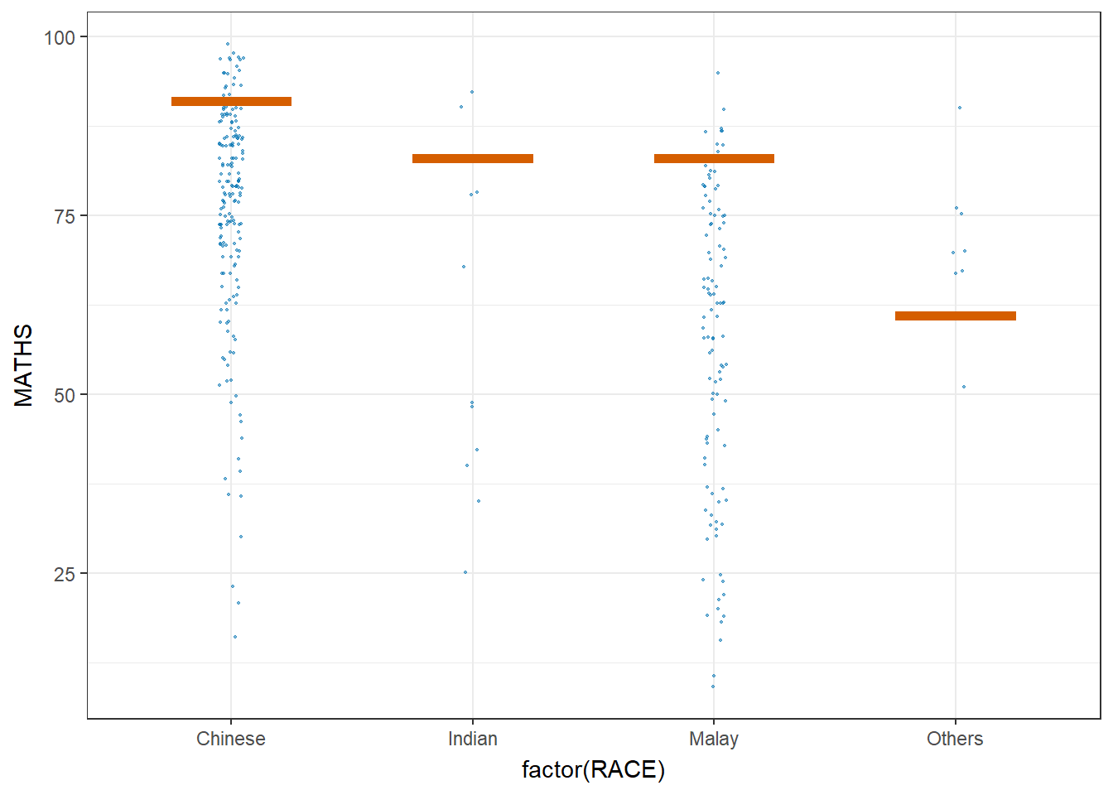Select the 25 tick label on y-axis
The image size is (1113, 795).
tap(65, 574)
